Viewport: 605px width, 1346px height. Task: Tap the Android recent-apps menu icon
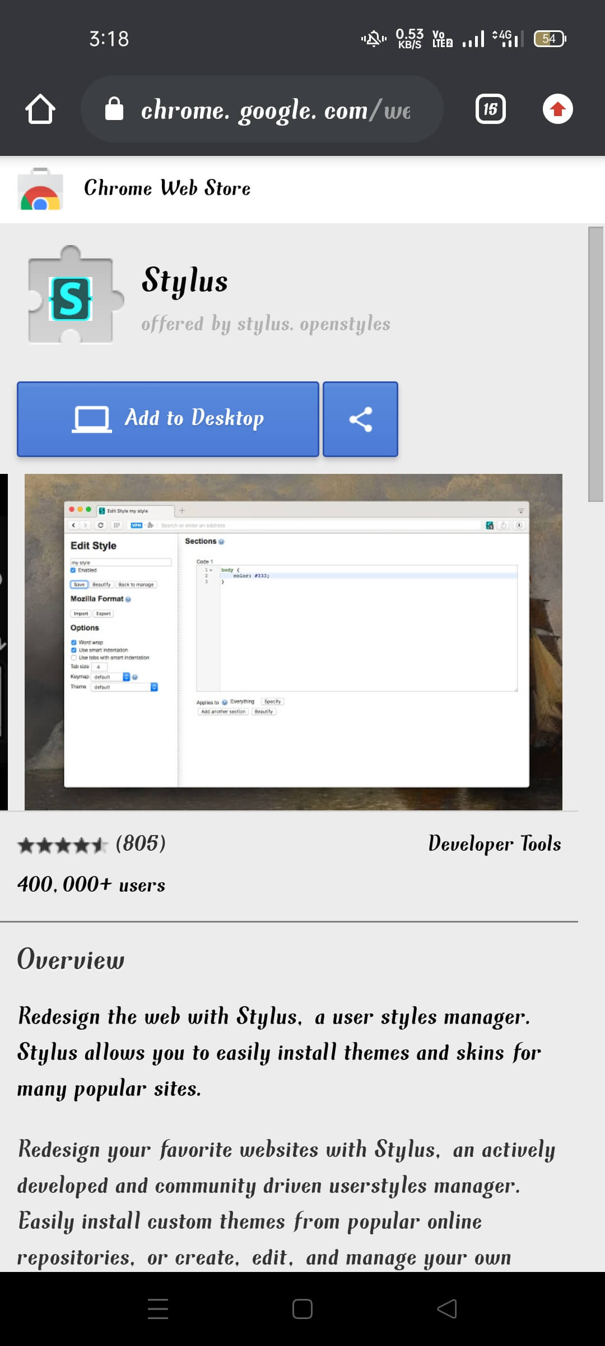[x=158, y=1309]
